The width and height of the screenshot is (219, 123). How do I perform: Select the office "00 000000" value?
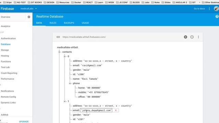pyautogui.click(x=93, y=97)
